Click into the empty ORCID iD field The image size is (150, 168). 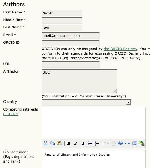(71, 43)
